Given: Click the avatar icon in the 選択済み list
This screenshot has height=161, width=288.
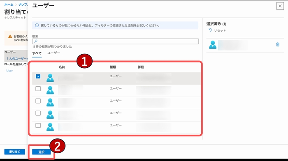Looking at the screenshot, I should [213, 45].
